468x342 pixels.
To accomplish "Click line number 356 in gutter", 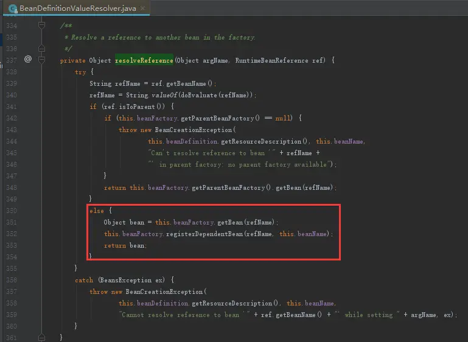I will pos(12,280).
